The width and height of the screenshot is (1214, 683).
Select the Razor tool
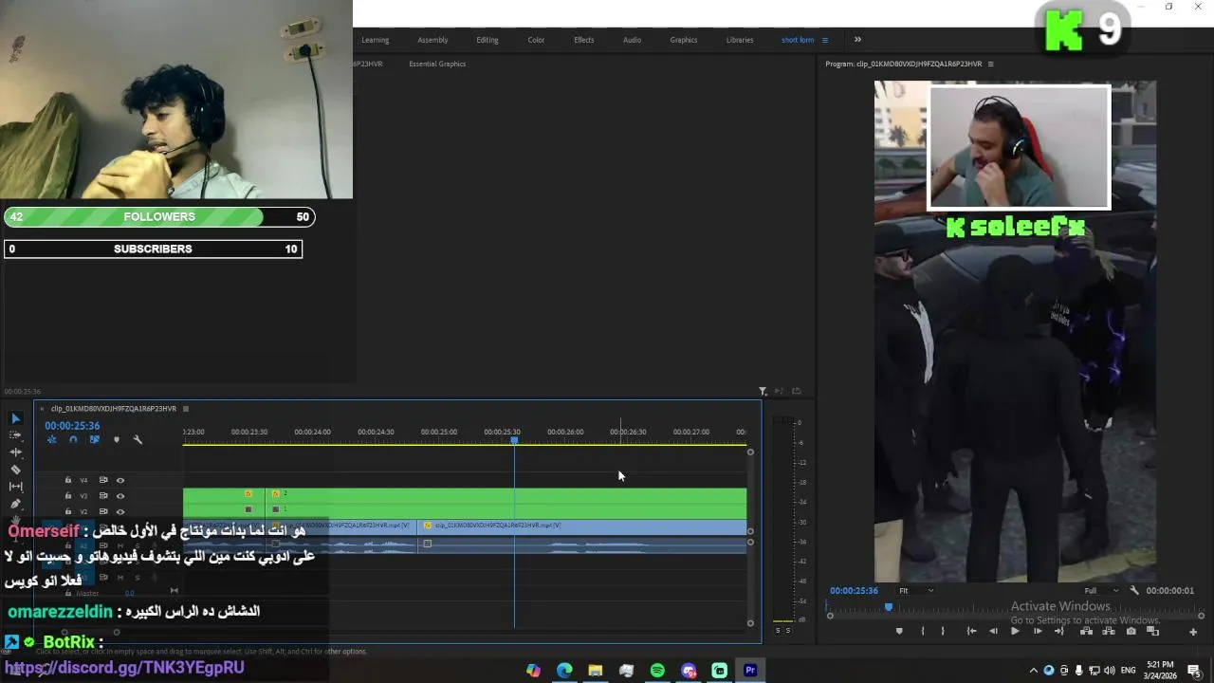click(15, 469)
